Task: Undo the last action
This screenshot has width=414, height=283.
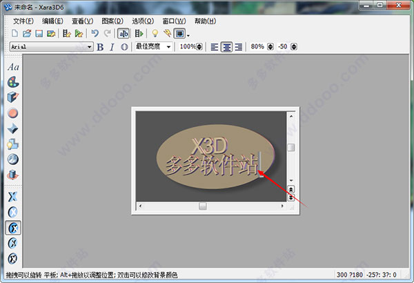Action: [x=95, y=34]
